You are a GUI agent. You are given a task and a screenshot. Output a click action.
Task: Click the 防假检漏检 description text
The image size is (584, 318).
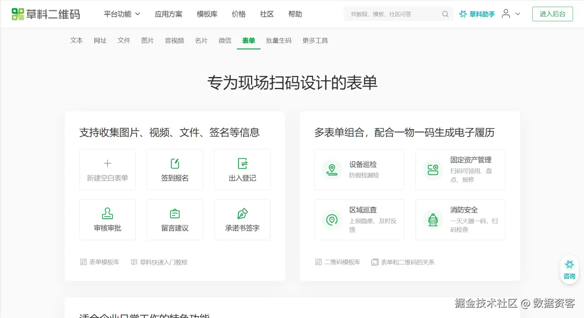[364, 175]
